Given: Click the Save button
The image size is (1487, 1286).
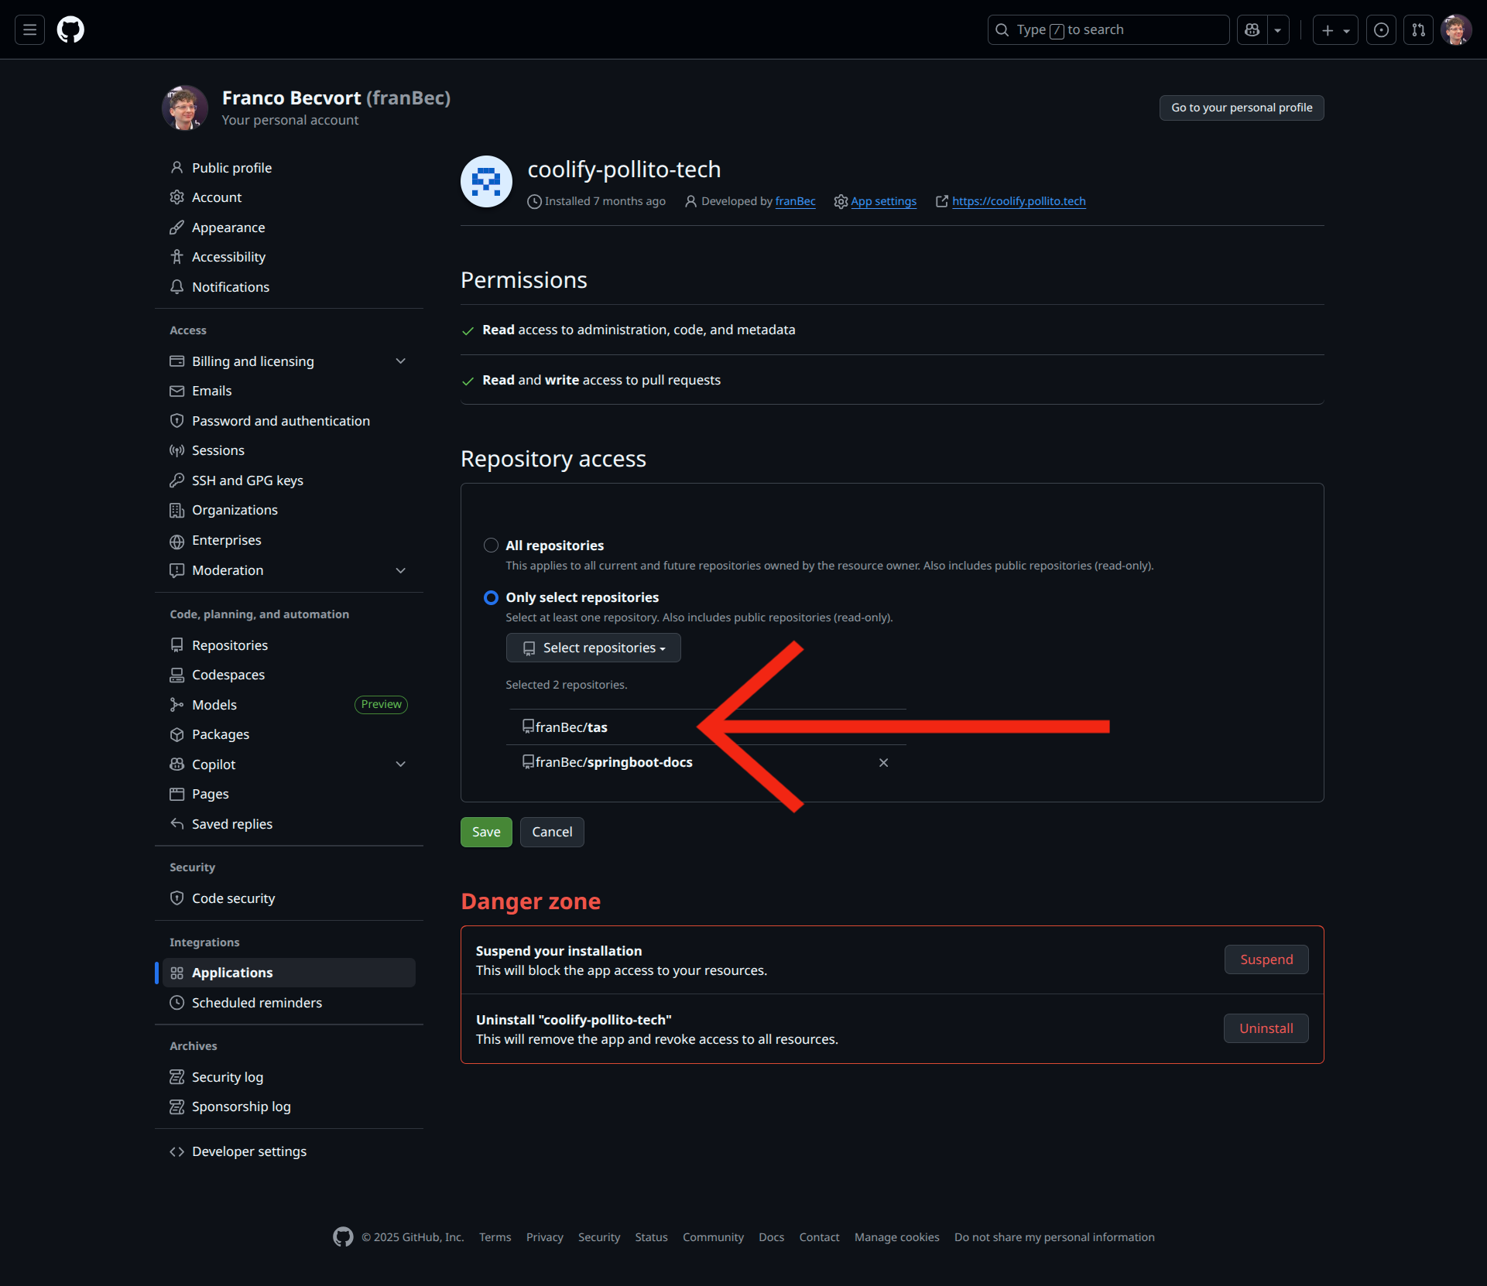Looking at the screenshot, I should (x=485, y=832).
